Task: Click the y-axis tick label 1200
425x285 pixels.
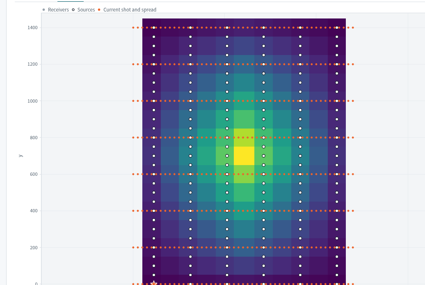Action: pos(32,64)
